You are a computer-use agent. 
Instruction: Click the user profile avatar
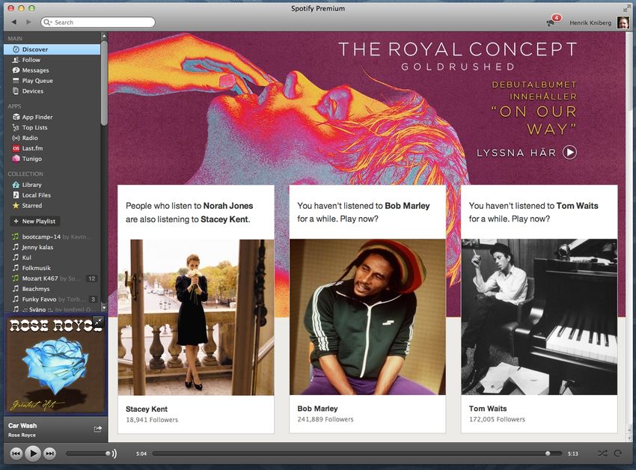(623, 22)
